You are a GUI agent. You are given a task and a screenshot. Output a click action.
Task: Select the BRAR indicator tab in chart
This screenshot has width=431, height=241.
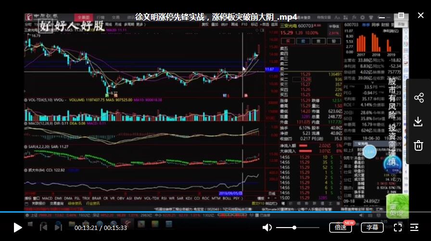click(97, 198)
